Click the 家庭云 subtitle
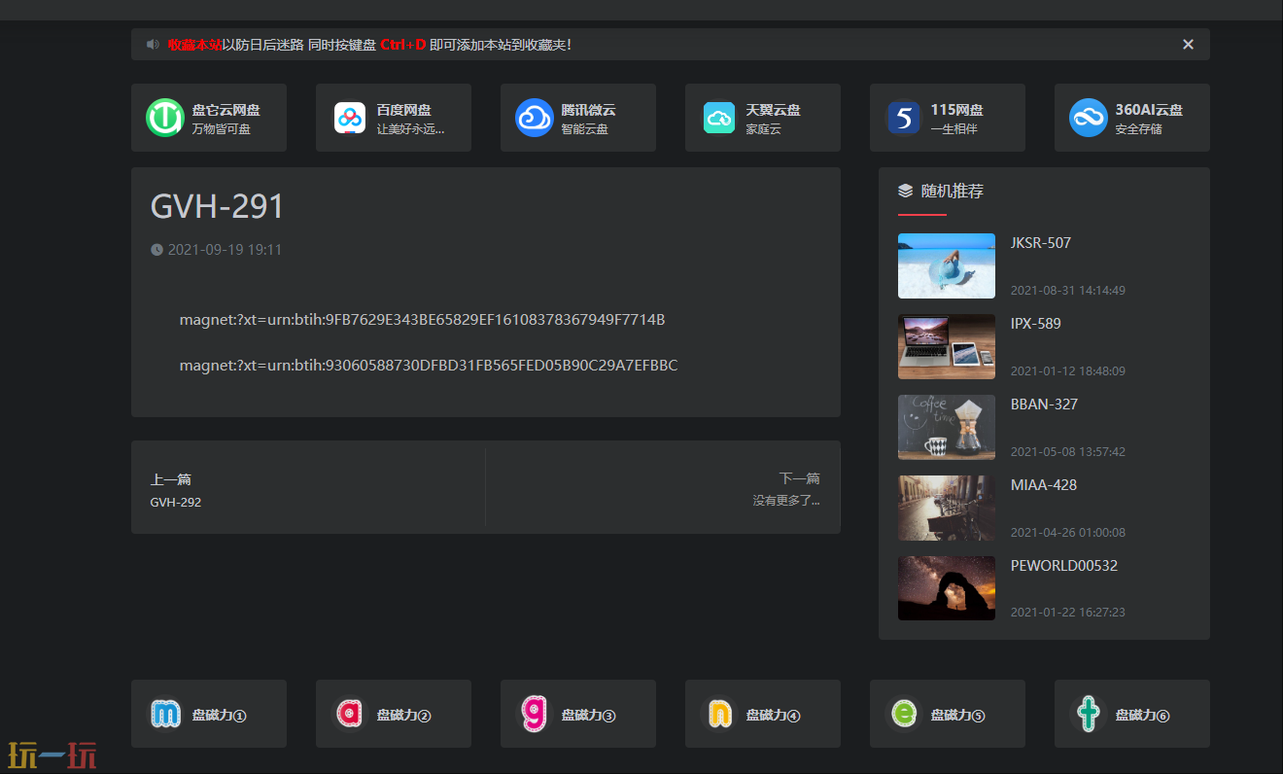The height and width of the screenshot is (774, 1283). [x=763, y=128]
